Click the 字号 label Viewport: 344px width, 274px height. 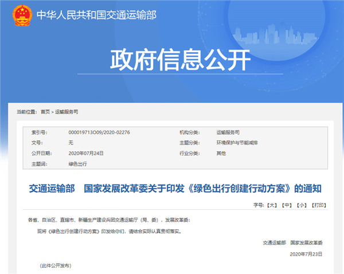(x=259, y=205)
